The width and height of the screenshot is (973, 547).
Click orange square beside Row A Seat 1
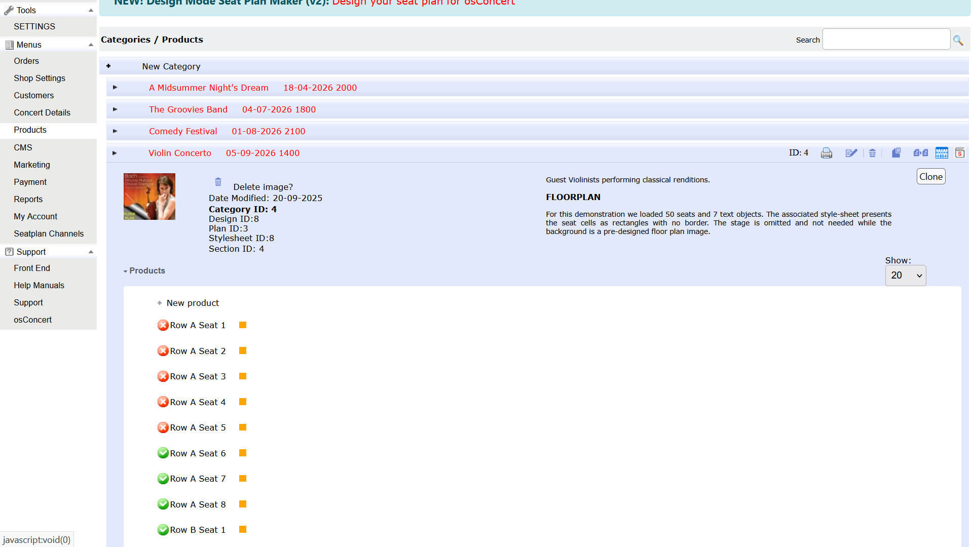click(x=243, y=325)
